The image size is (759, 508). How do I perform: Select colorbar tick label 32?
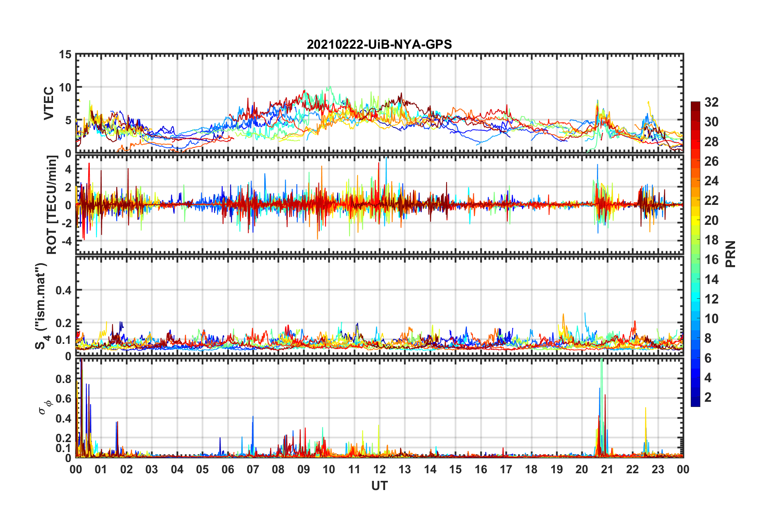coord(712,102)
